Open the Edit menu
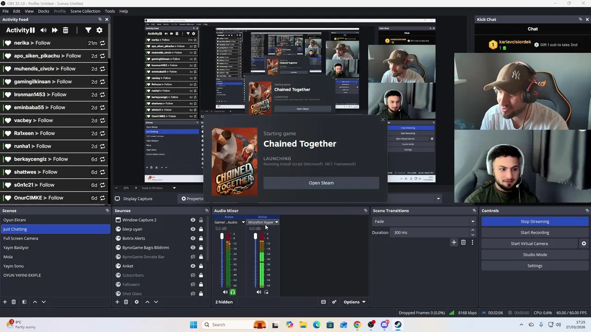 pos(17,11)
